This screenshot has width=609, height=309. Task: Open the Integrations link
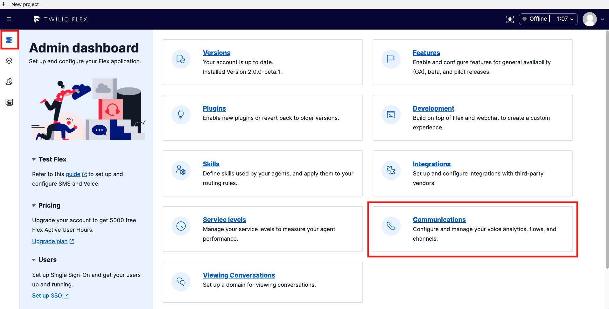(x=432, y=164)
